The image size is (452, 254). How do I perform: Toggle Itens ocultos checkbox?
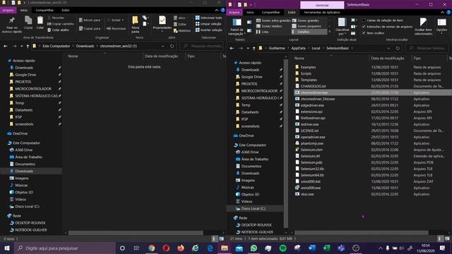(x=364, y=33)
